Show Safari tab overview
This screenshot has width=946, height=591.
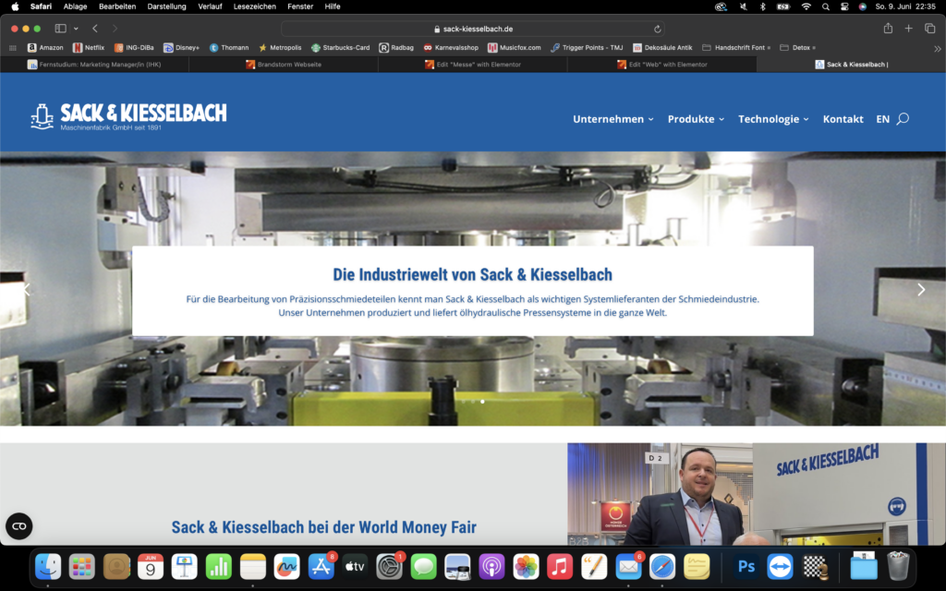tap(929, 29)
